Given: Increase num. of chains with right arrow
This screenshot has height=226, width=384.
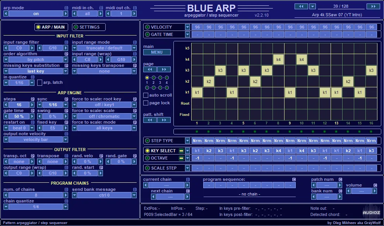Looking at the screenshot, I should click(65, 195).
